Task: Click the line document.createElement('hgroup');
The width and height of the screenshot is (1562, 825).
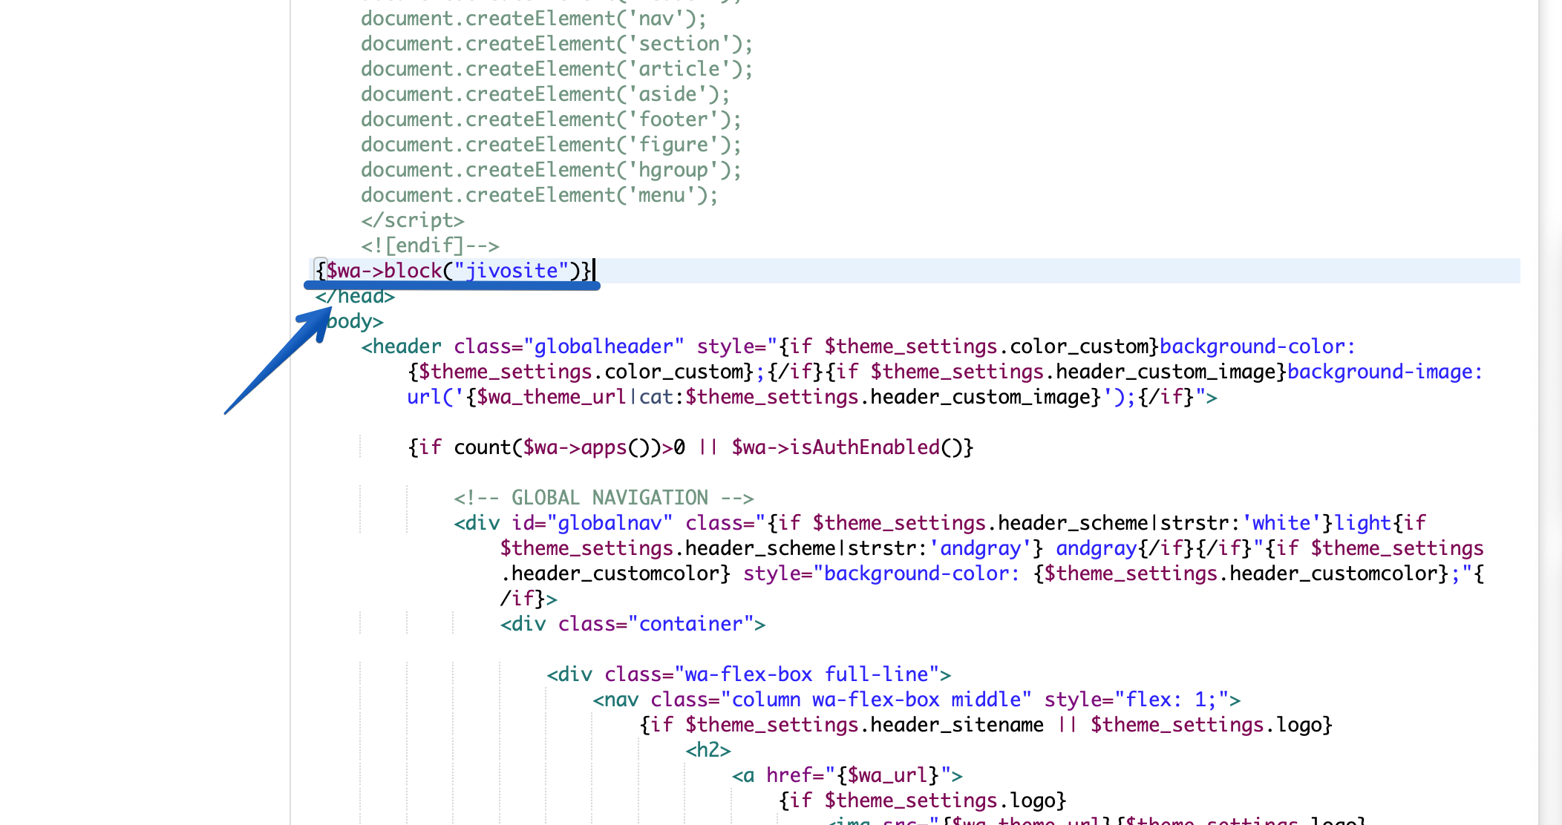Action: click(551, 170)
